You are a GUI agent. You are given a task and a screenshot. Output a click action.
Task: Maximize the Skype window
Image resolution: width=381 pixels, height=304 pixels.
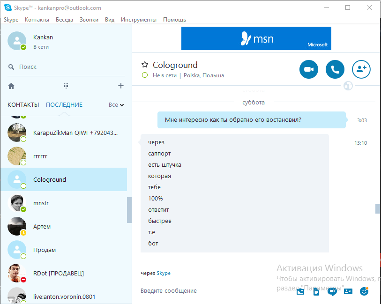(x=348, y=8)
